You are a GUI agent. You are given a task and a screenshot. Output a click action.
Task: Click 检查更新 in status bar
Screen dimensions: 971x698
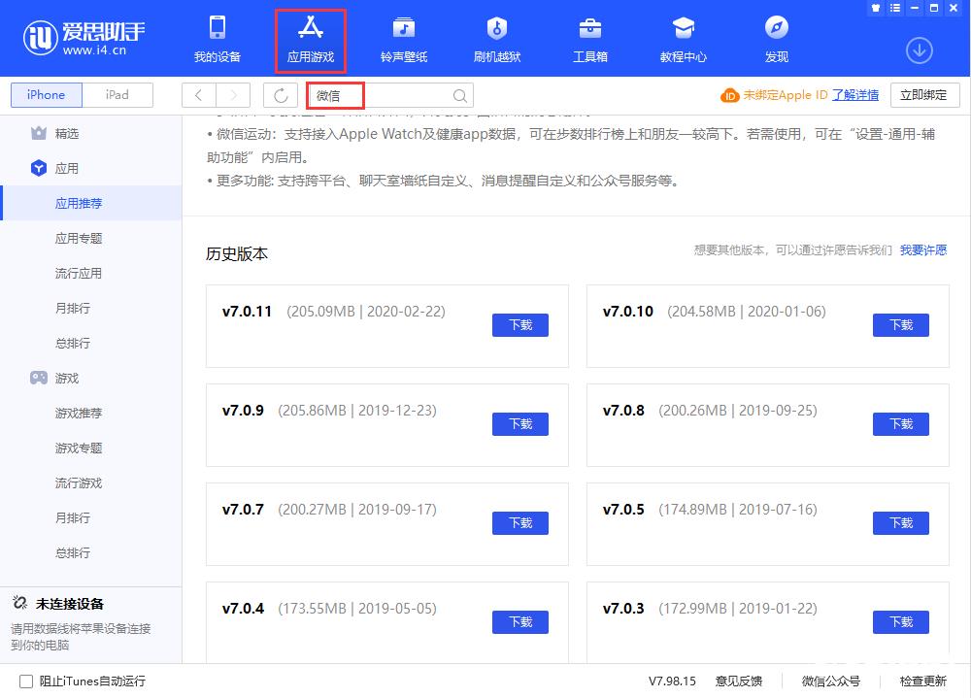923,681
